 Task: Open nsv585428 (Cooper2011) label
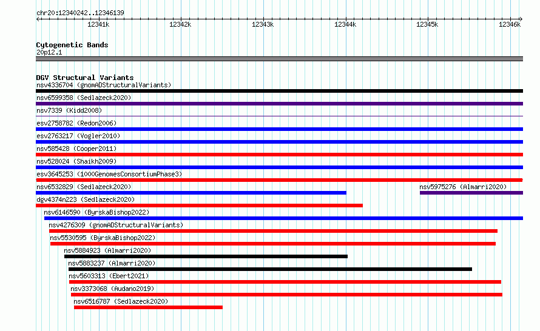pyautogui.click(x=76, y=149)
